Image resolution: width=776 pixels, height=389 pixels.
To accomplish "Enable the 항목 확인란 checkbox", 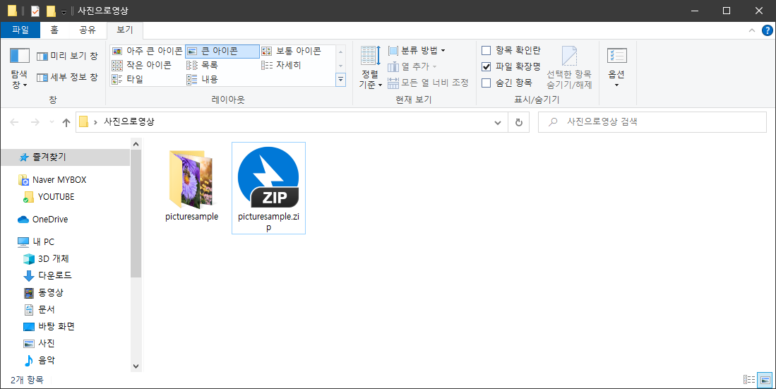I will coord(486,51).
